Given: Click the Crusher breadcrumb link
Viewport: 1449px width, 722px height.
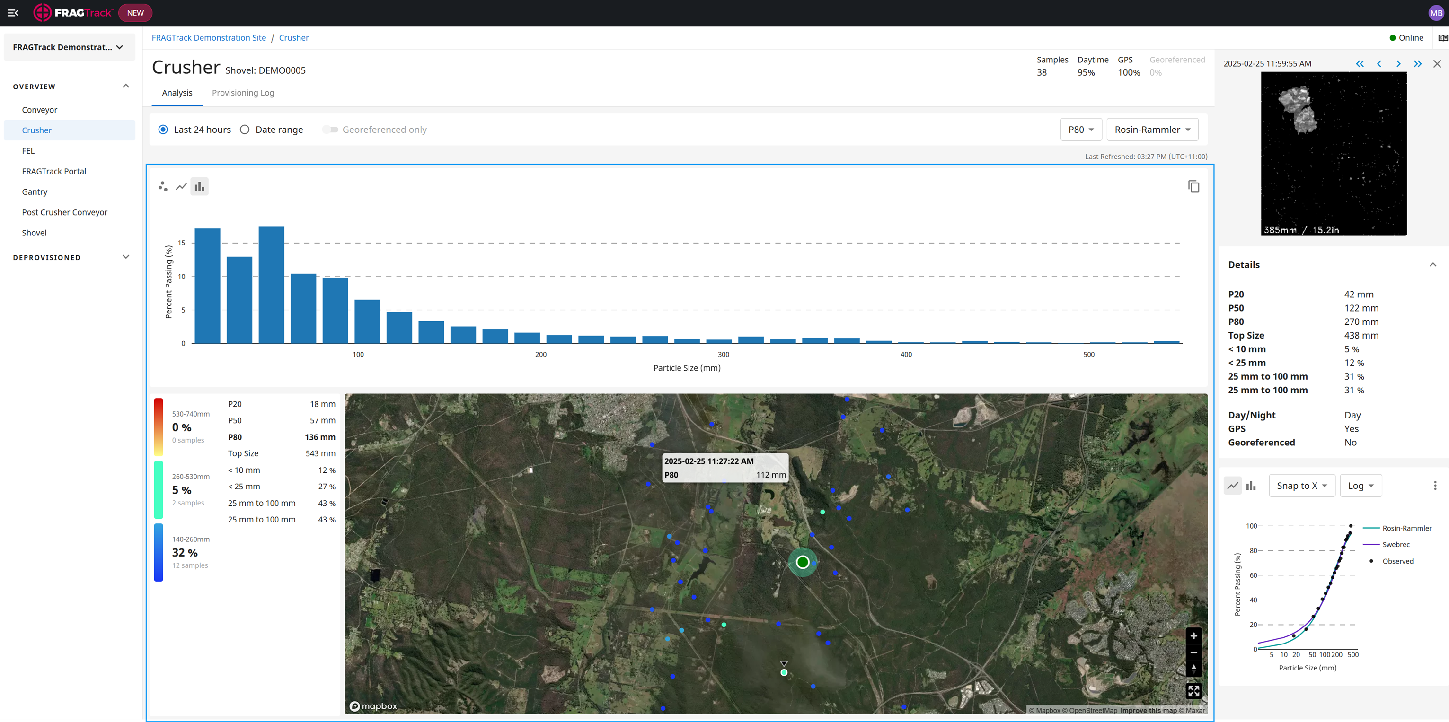Looking at the screenshot, I should coord(293,38).
